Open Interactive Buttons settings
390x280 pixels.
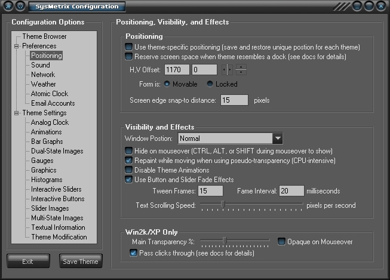[x=58, y=199]
